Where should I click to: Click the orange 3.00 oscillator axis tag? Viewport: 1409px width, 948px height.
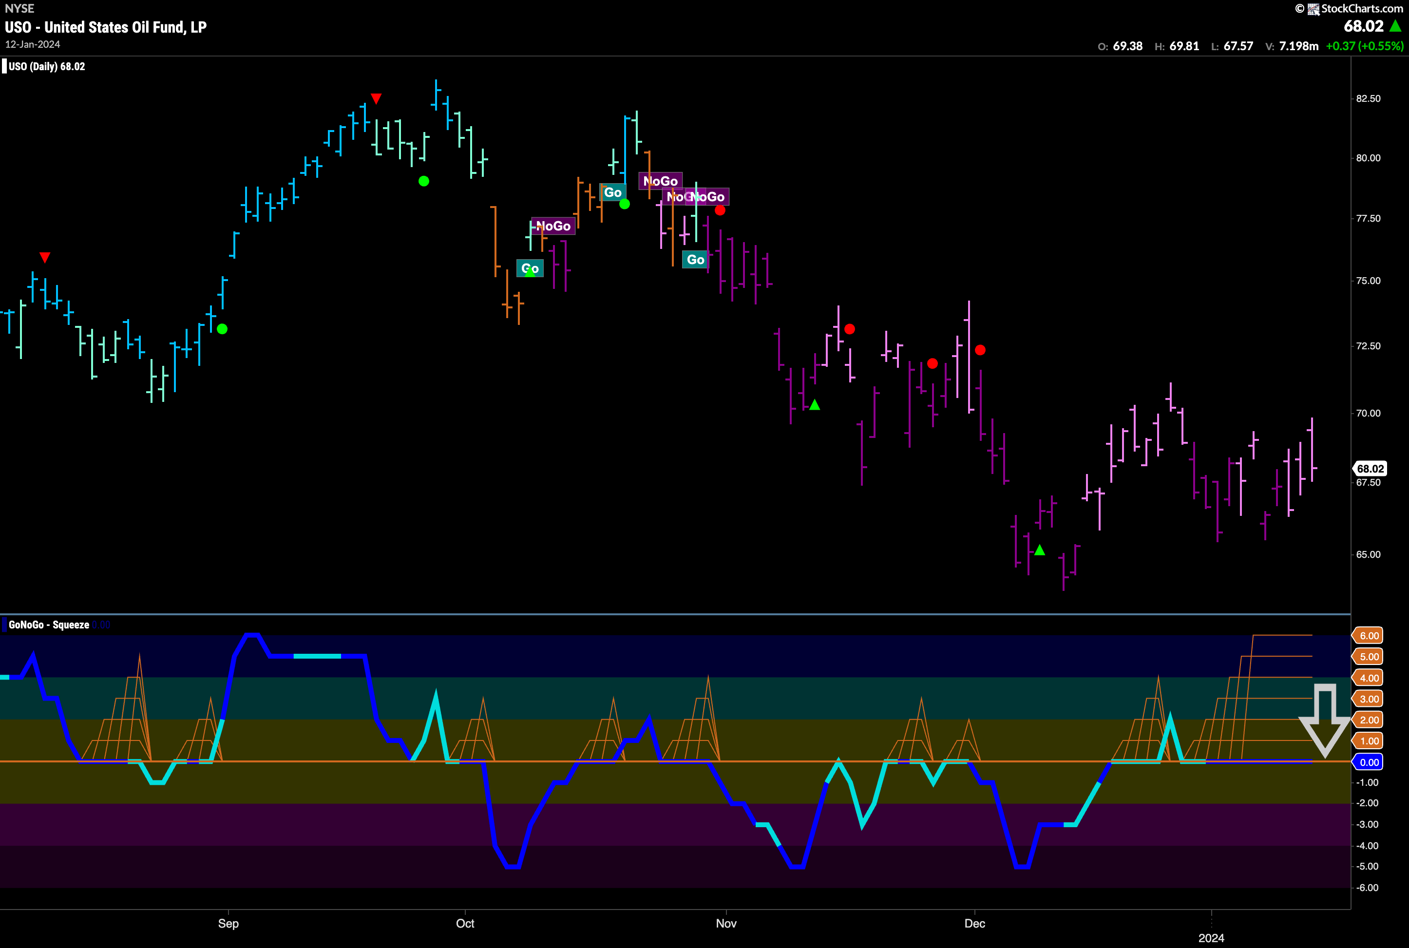(x=1369, y=699)
